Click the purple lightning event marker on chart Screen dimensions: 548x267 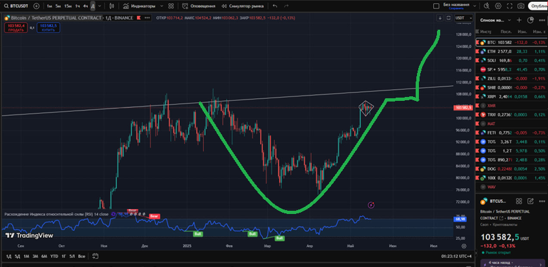(371, 205)
